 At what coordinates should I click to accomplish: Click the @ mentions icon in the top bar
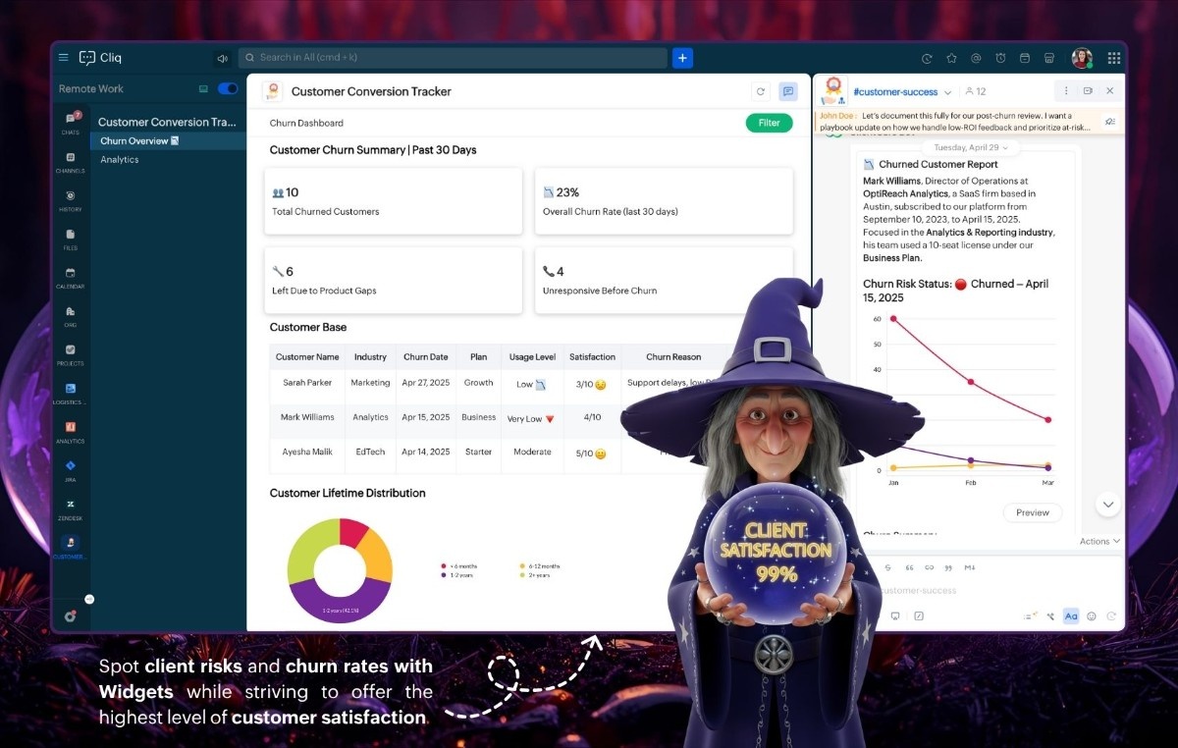tap(977, 58)
